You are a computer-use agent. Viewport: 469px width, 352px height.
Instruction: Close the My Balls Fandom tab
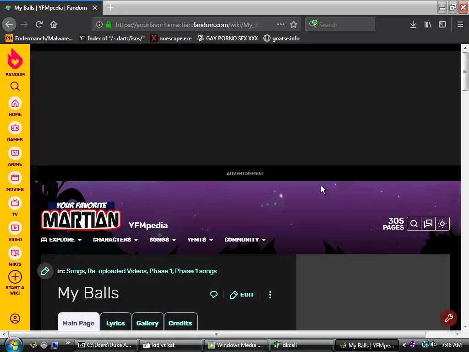(95, 8)
